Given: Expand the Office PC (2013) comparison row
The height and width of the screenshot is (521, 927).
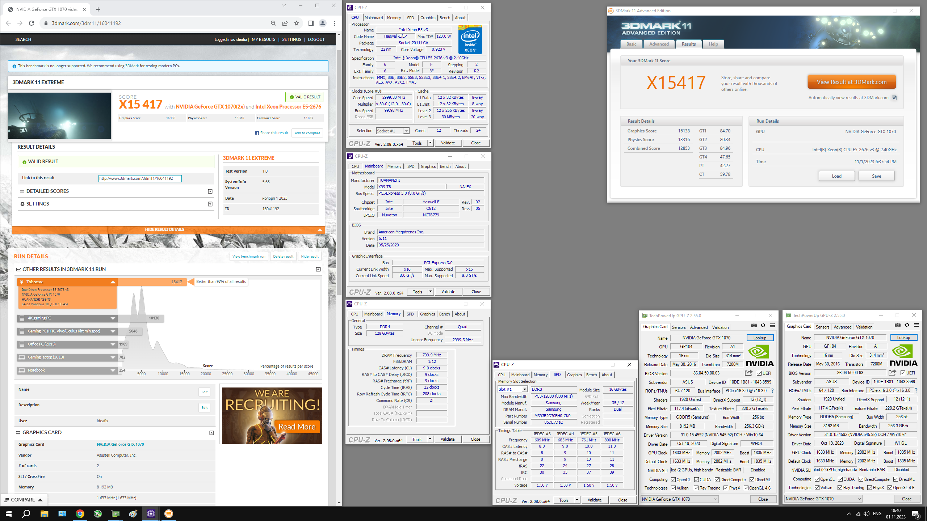Looking at the screenshot, I should pyautogui.click(x=67, y=344).
